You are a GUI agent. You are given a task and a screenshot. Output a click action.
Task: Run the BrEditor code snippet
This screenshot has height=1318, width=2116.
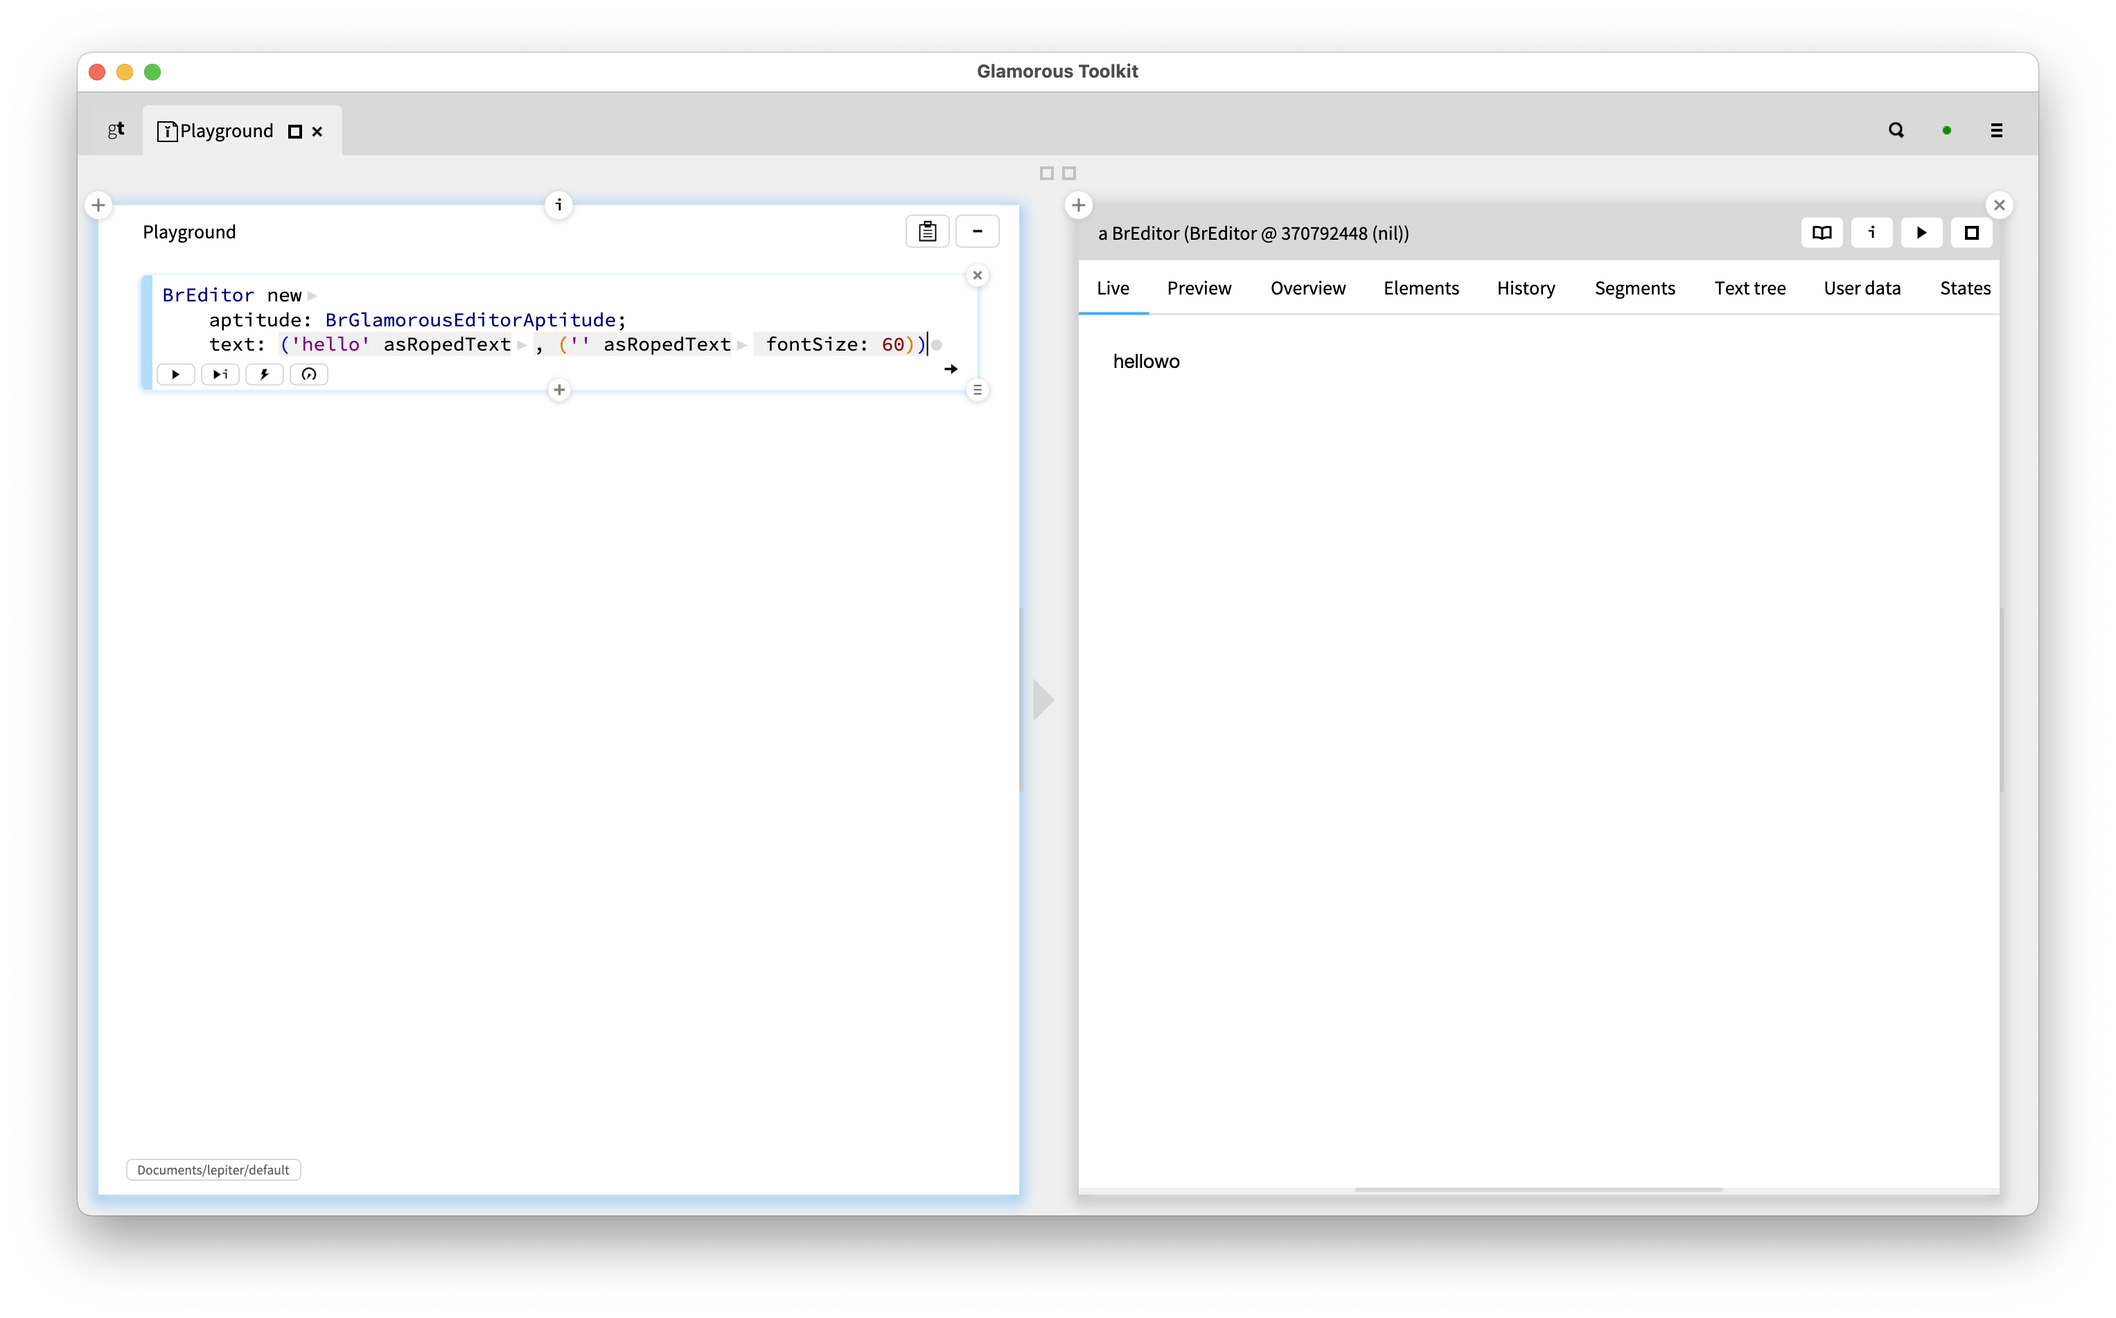pyautogui.click(x=176, y=374)
